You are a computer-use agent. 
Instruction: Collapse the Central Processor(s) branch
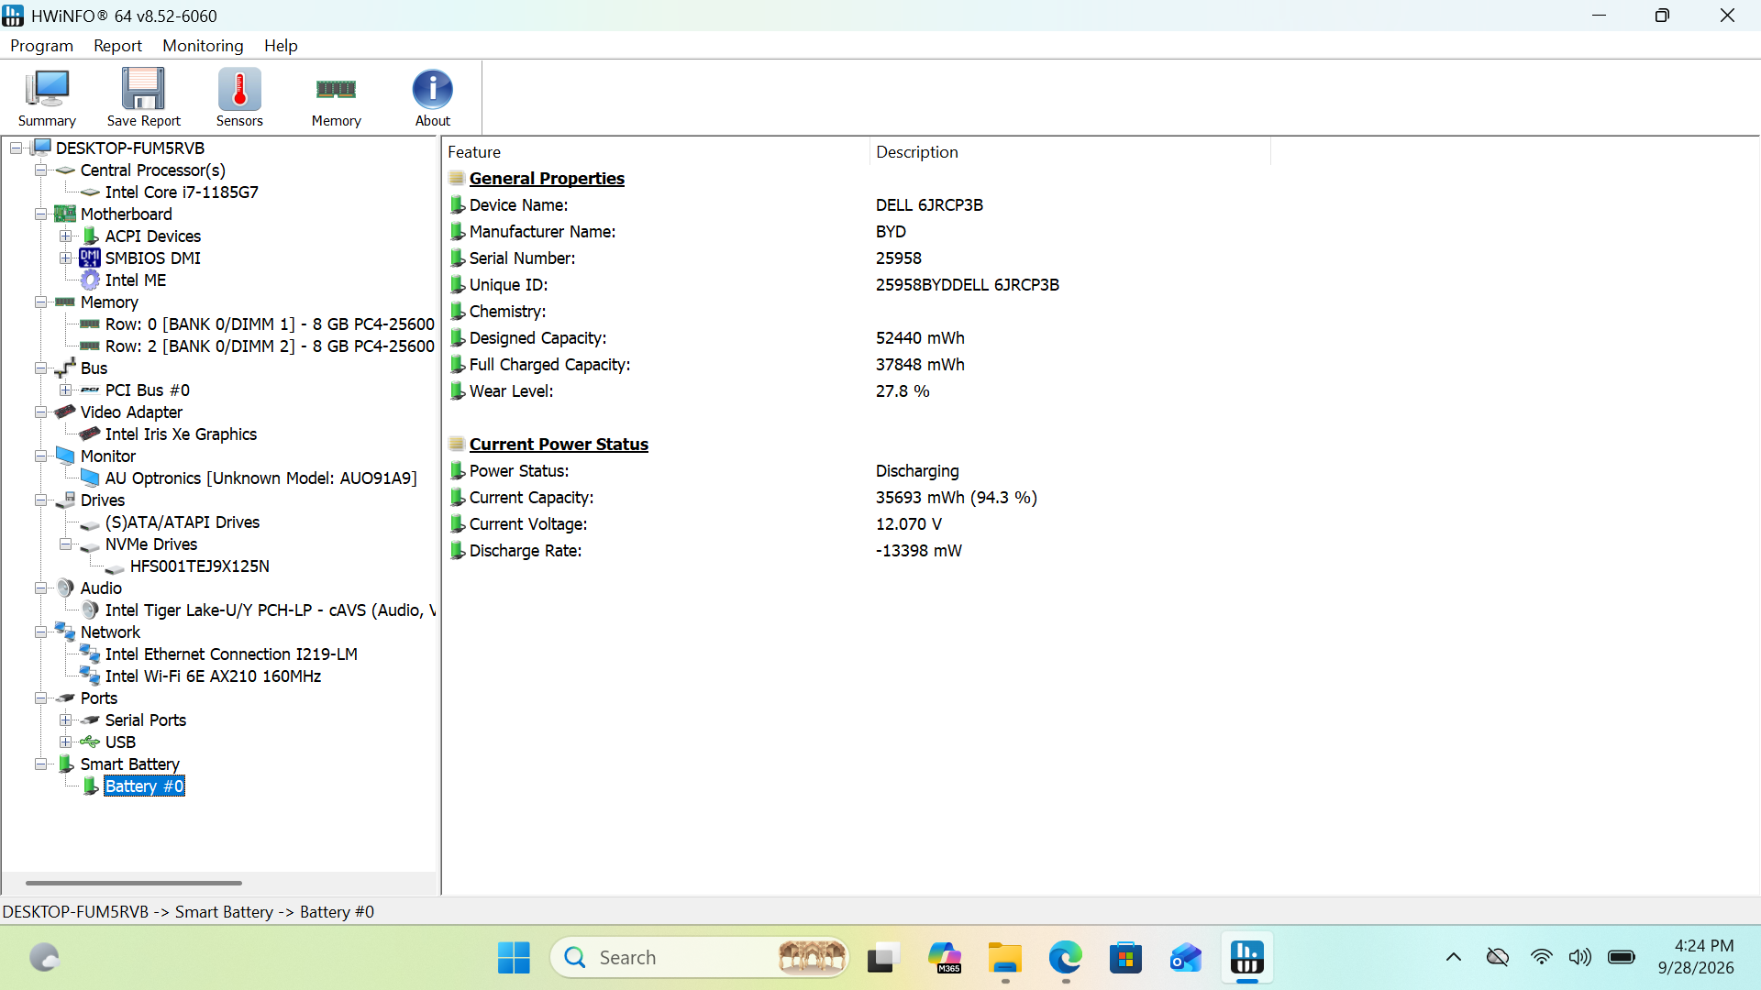(x=40, y=170)
